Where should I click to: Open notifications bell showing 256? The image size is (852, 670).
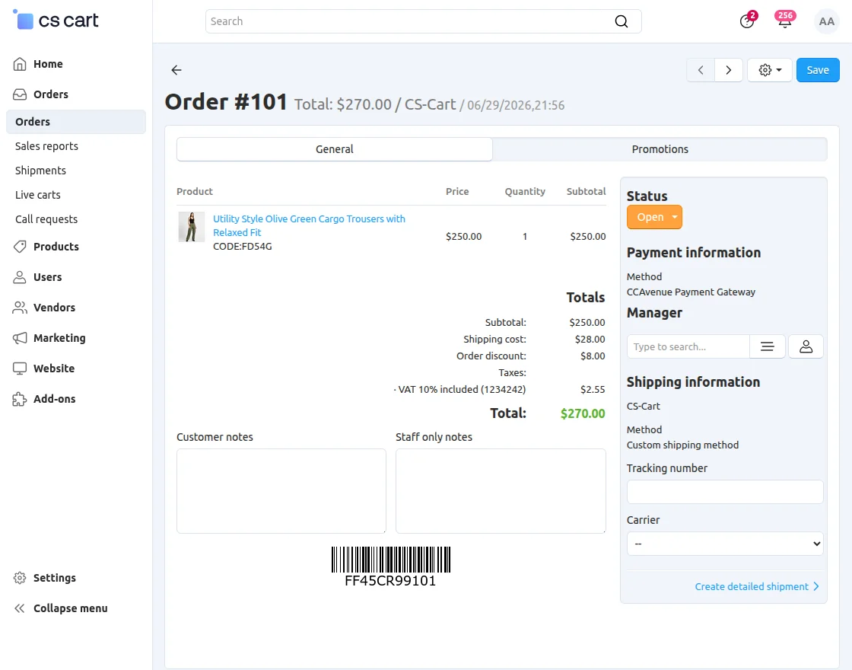784,20
